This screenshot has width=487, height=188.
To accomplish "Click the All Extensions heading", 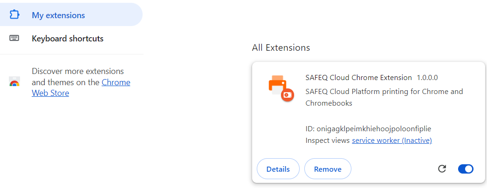I will [x=281, y=47].
